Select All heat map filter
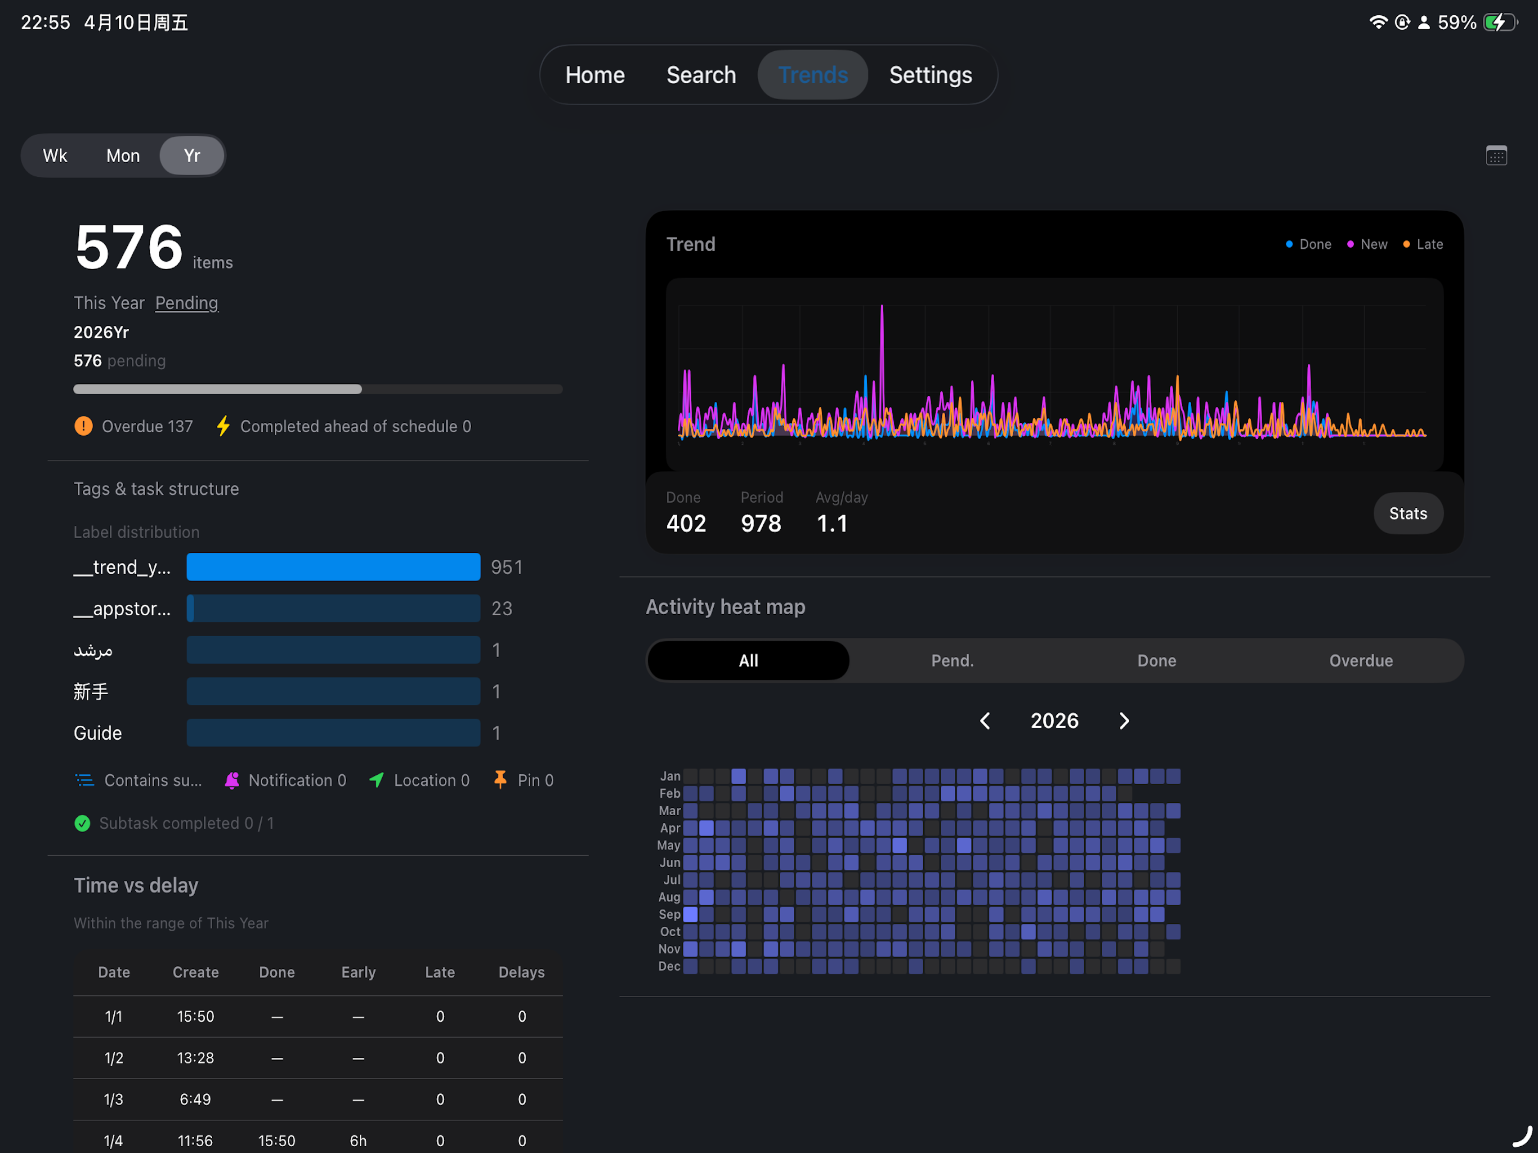The image size is (1538, 1153). (x=748, y=660)
